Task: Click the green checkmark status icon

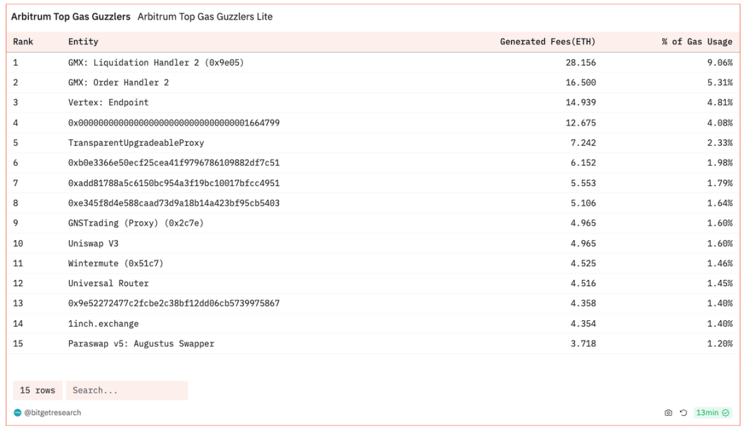Action: click(x=726, y=413)
